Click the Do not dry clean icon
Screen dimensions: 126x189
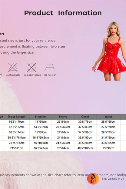coord(31,68)
